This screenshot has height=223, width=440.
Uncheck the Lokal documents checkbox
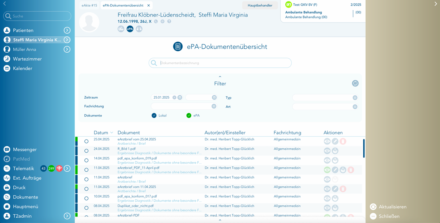coord(154,116)
